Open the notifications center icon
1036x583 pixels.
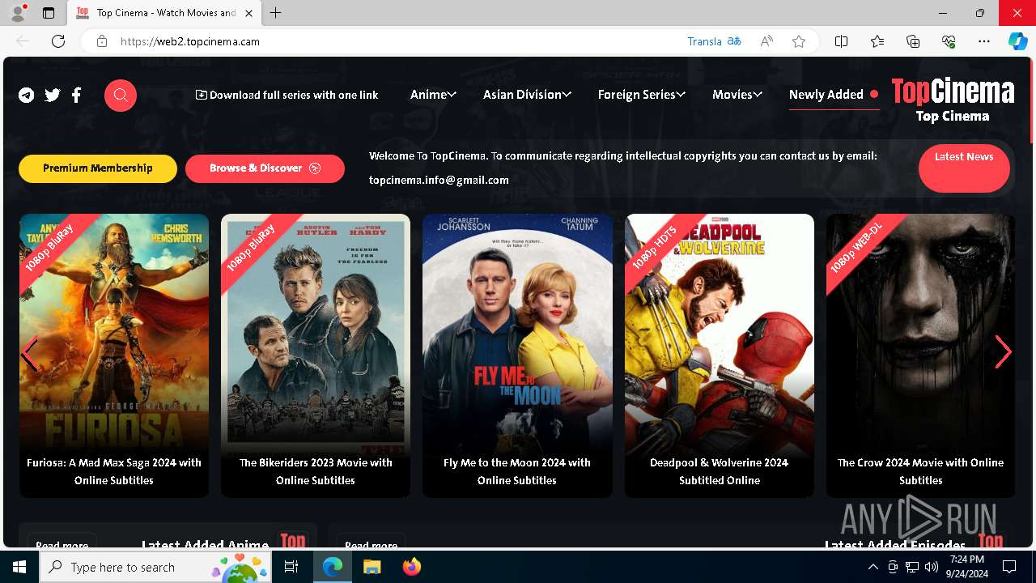point(1009,567)
